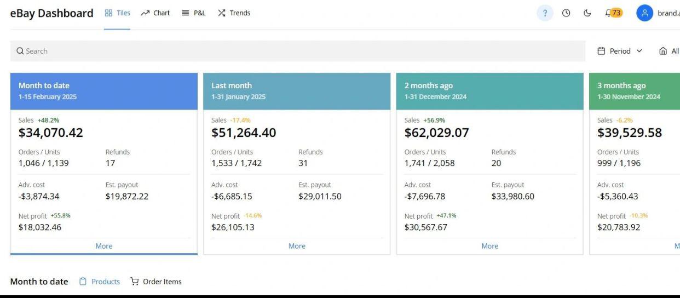Open the Products tab below tiles
The image size is (680, 298).
point(100,282)
